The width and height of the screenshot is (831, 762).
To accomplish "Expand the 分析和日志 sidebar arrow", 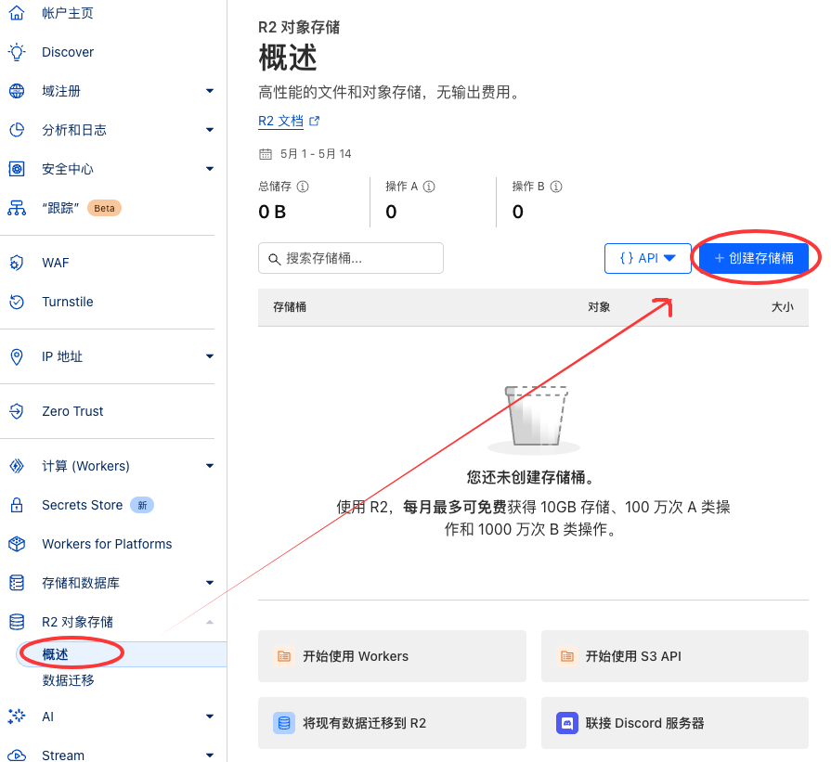I will 210,130.
